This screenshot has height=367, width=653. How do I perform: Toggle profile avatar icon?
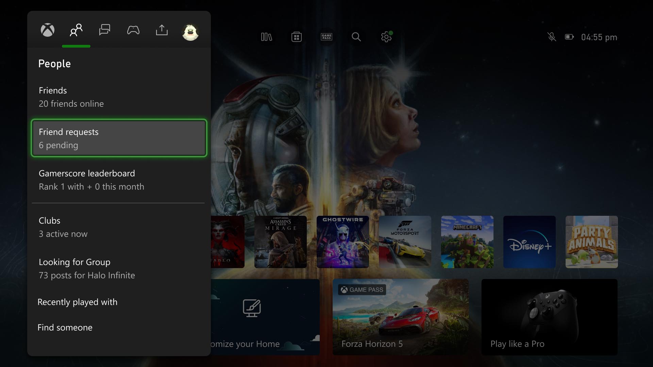190,30
